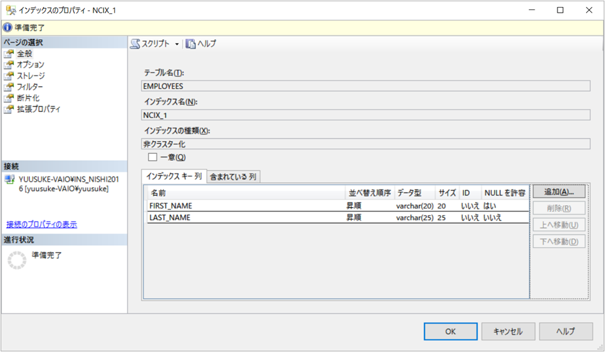The height and width of the screenshot is (352, 605).
Task: Switch to the 含まれている列 tab
Action: (233, 177)
